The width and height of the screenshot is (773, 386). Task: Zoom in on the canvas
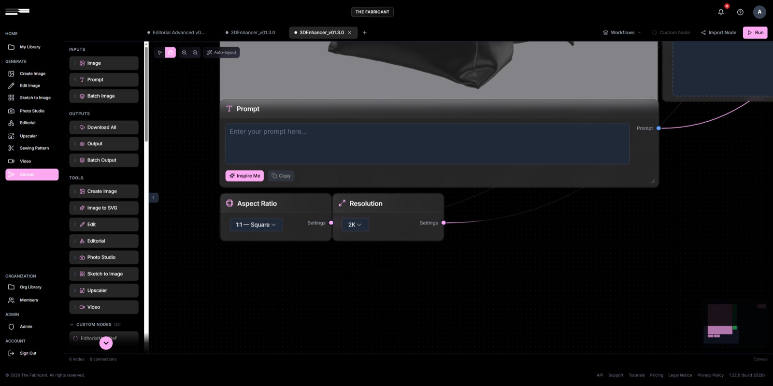(184, 53)
